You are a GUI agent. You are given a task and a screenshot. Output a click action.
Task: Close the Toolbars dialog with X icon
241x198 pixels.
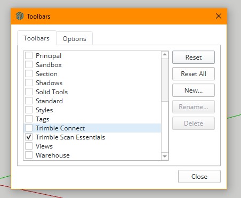pyautogui.click(x=219, y=16)
